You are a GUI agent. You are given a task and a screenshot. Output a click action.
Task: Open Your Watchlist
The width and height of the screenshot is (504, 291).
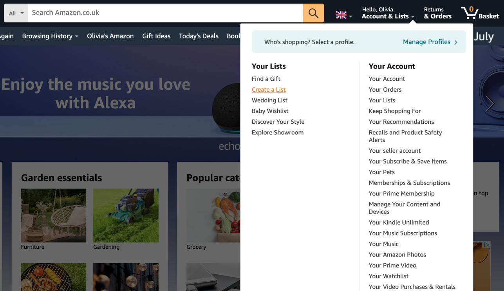388,276
